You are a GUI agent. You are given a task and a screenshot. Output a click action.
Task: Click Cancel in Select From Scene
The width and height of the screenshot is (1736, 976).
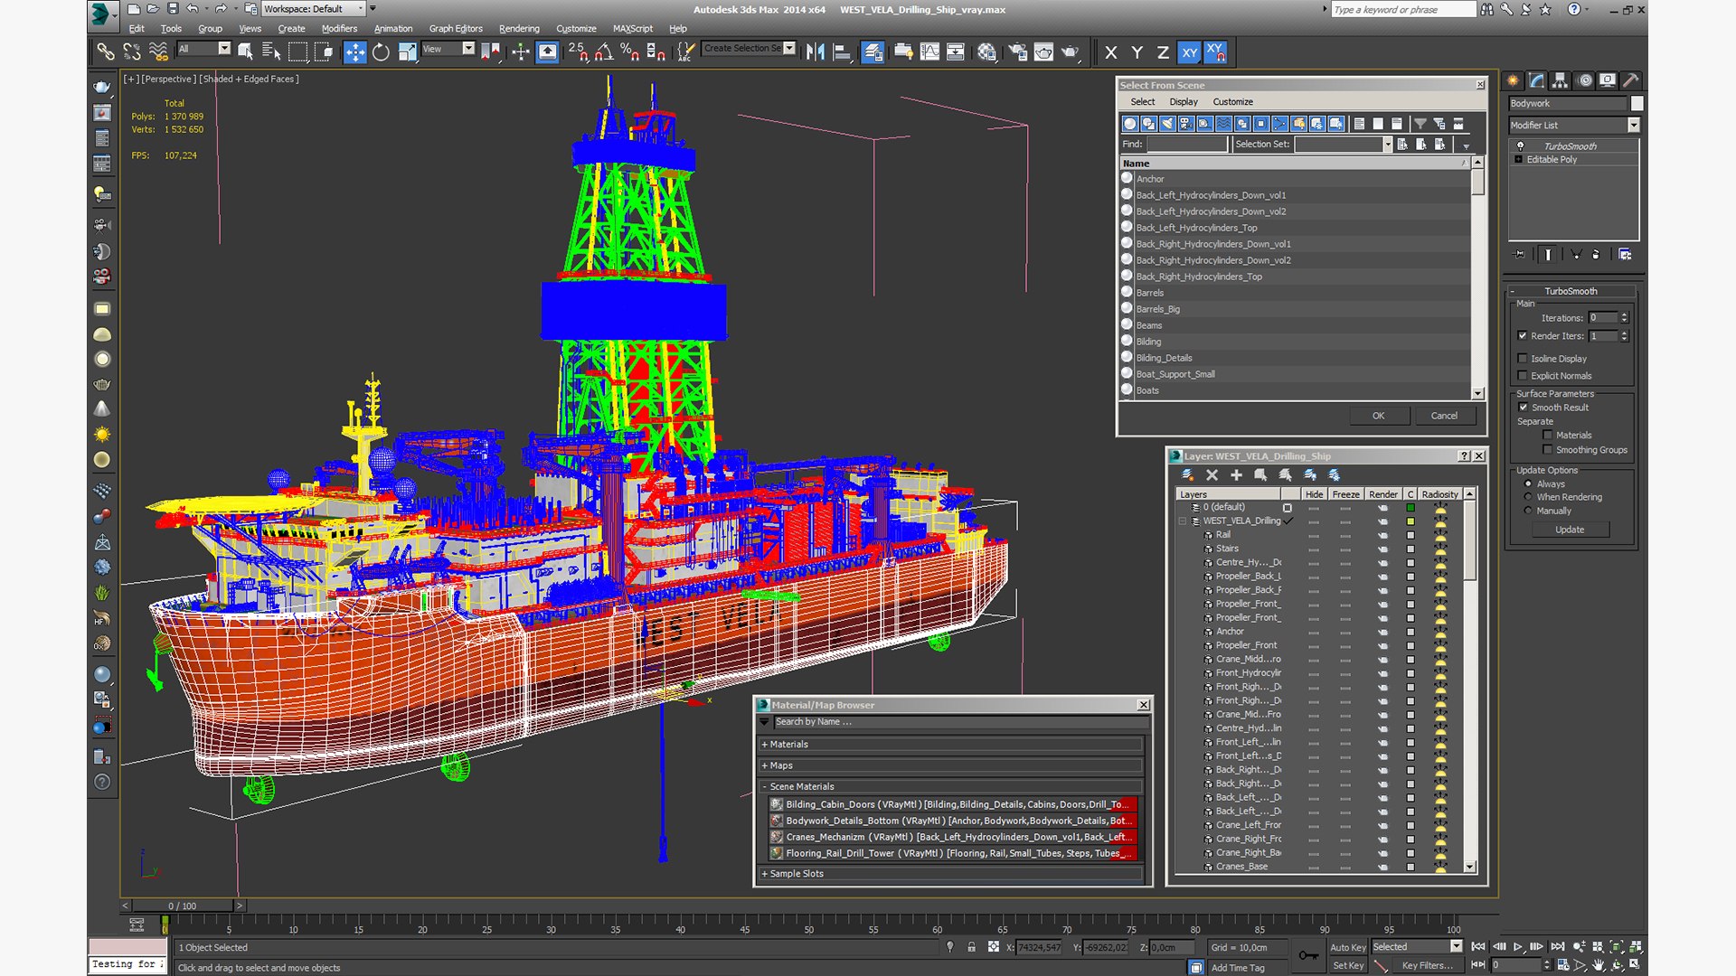(x=1444, y=416)
